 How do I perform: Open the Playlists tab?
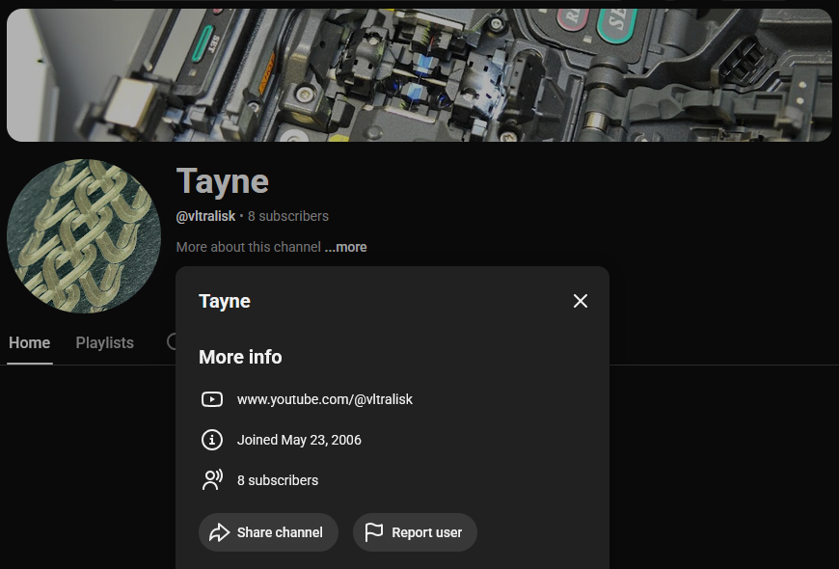coord(105,342)
